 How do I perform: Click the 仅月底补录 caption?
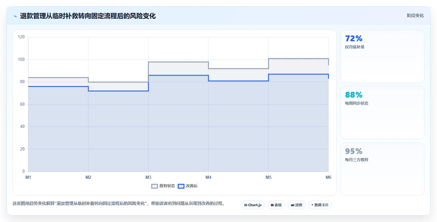[355, 47]
